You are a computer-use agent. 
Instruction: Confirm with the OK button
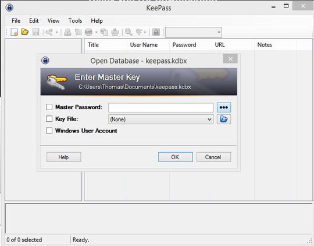pyautogui.click(x=176, y=157)
